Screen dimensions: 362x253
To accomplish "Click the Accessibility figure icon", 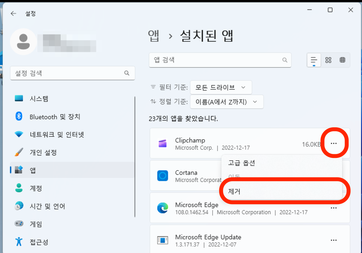I will [x=19, y=242].
